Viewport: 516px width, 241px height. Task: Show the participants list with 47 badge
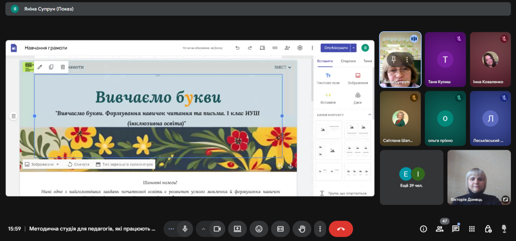pyautogui.click(x=439, y=228)
